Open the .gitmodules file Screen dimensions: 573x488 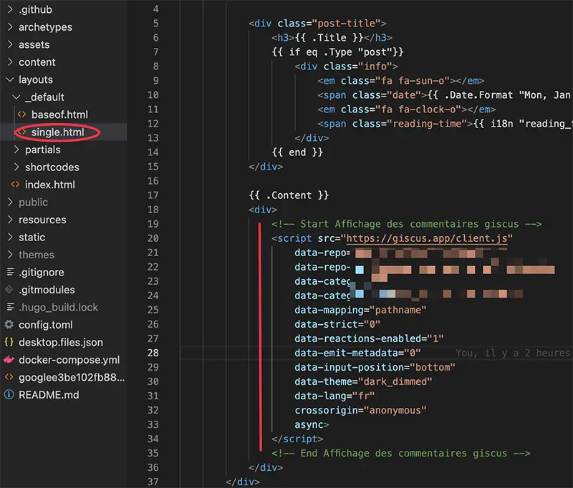pyautogui.click(x=47, y=290)
